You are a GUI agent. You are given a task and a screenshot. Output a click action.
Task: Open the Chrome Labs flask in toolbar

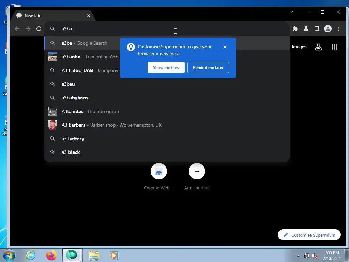click(x=306, y=29)
